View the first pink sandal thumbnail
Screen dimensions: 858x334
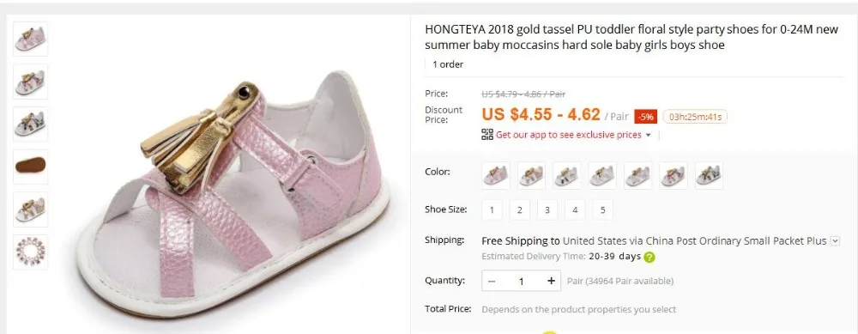pos(31,39)
